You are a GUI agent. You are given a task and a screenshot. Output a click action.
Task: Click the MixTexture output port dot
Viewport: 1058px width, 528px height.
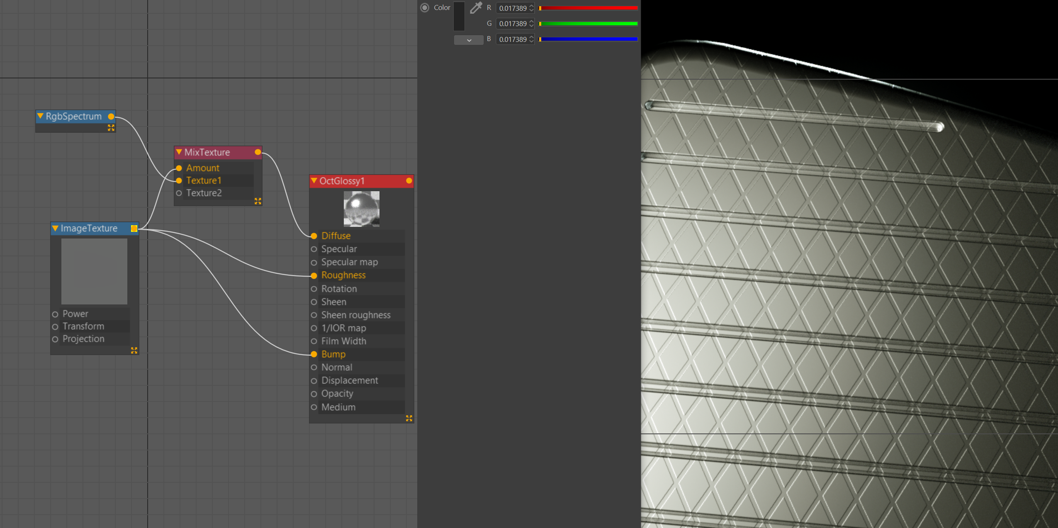258,152
